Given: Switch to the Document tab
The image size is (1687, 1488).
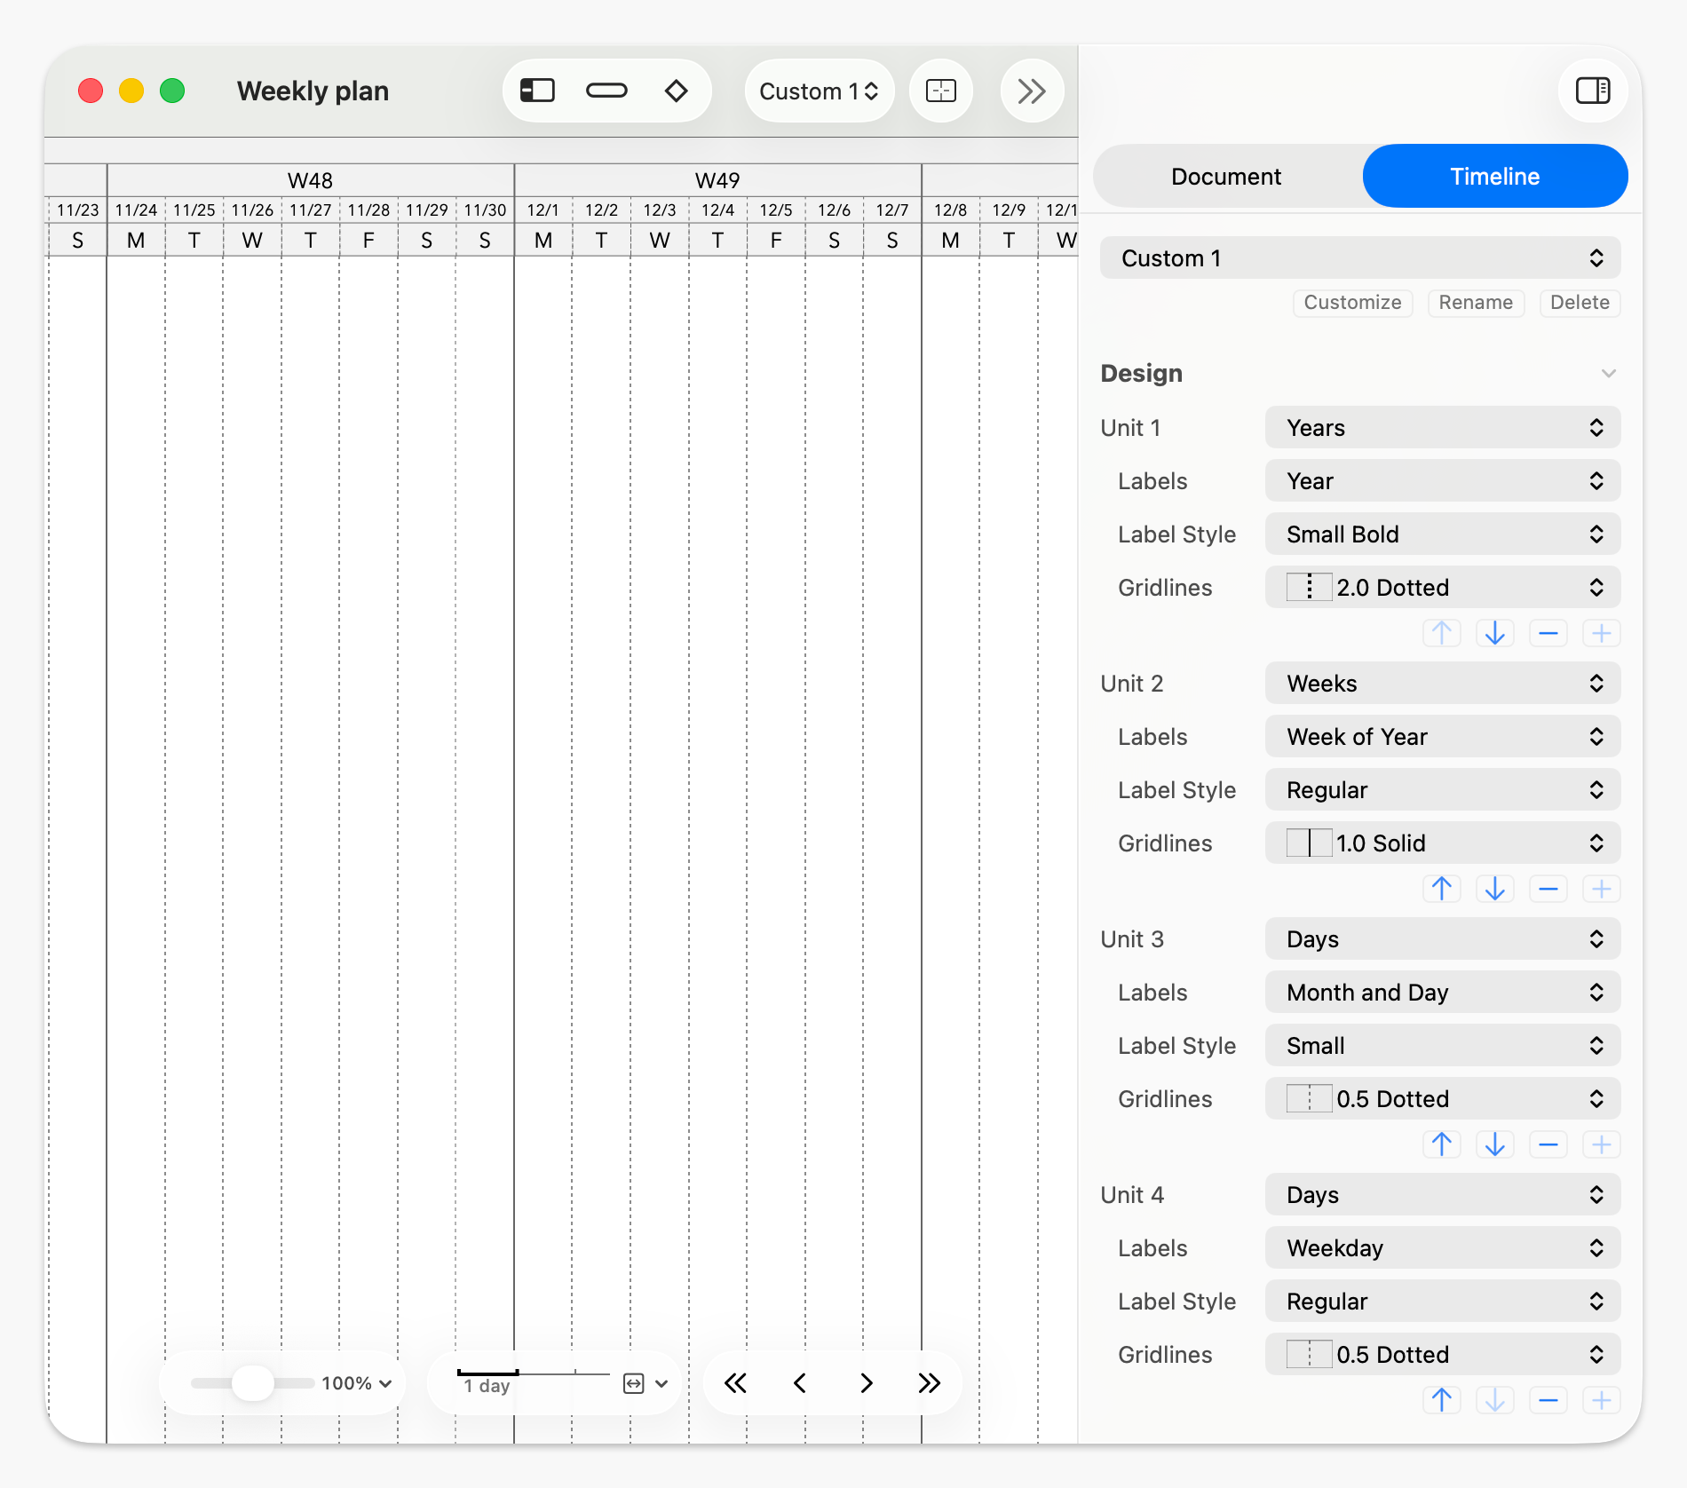Looking at the screenshot, I should 1226,177.
